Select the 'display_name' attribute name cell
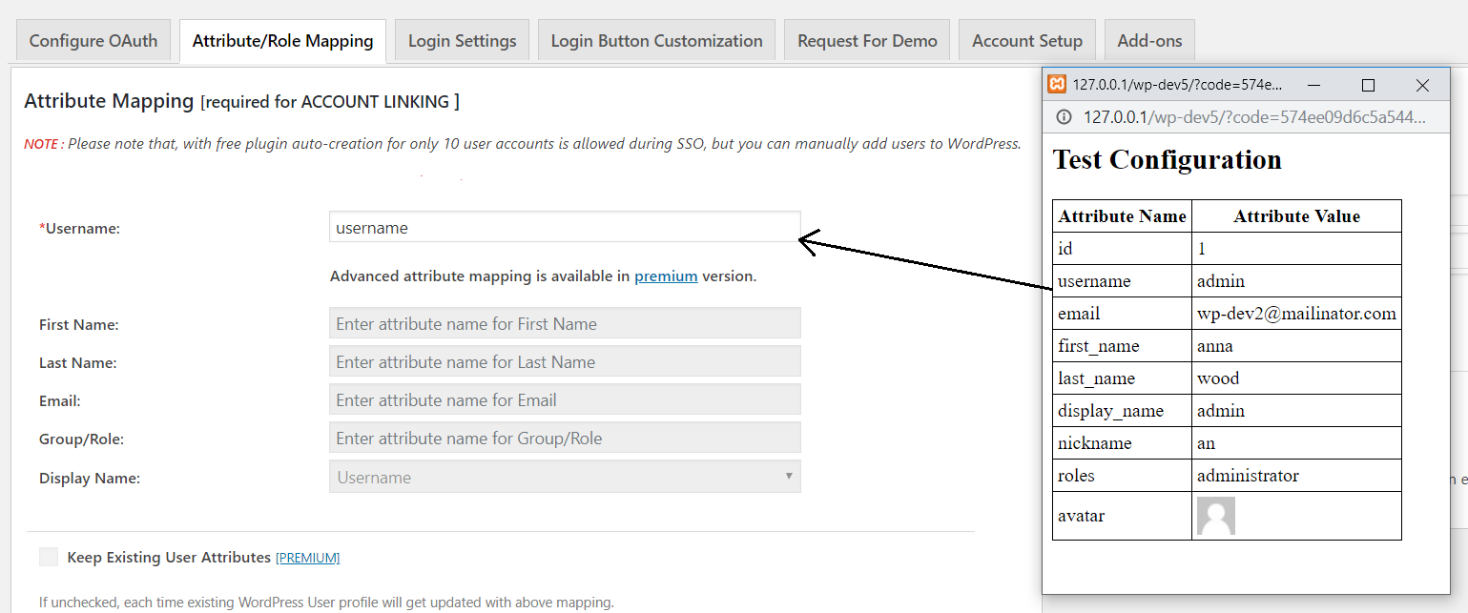The width and height of the screenshot is (1468, 613). tap(1122, 411)
